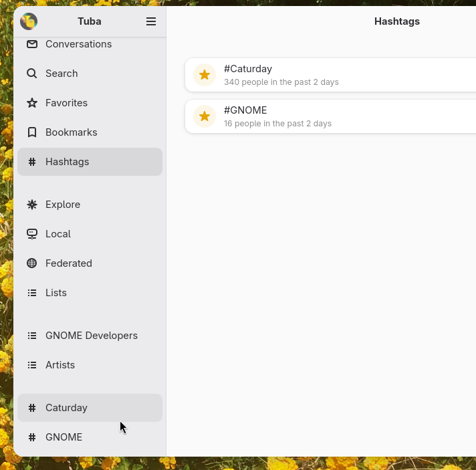476x470 pixels.
Task: Click the Caturday hash icon in the sidebar
Action: [x=32, y=408]
